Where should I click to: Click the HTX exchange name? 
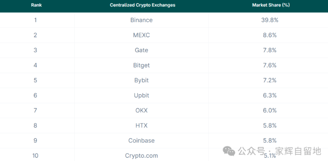[x=141, y=126]
